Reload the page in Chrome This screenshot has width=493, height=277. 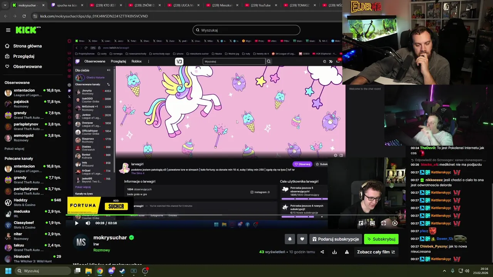coord(24,16)
